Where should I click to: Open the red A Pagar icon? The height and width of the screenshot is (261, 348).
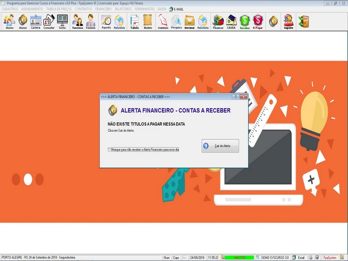[258, 21]
